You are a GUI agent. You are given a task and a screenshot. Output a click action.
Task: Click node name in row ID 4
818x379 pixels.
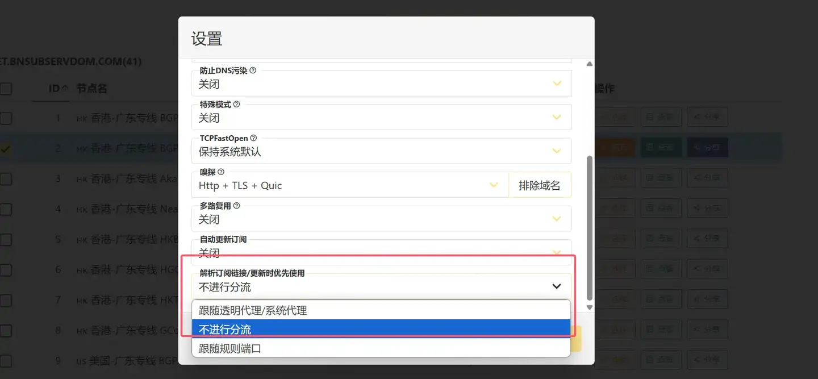[x=127, y=209]
